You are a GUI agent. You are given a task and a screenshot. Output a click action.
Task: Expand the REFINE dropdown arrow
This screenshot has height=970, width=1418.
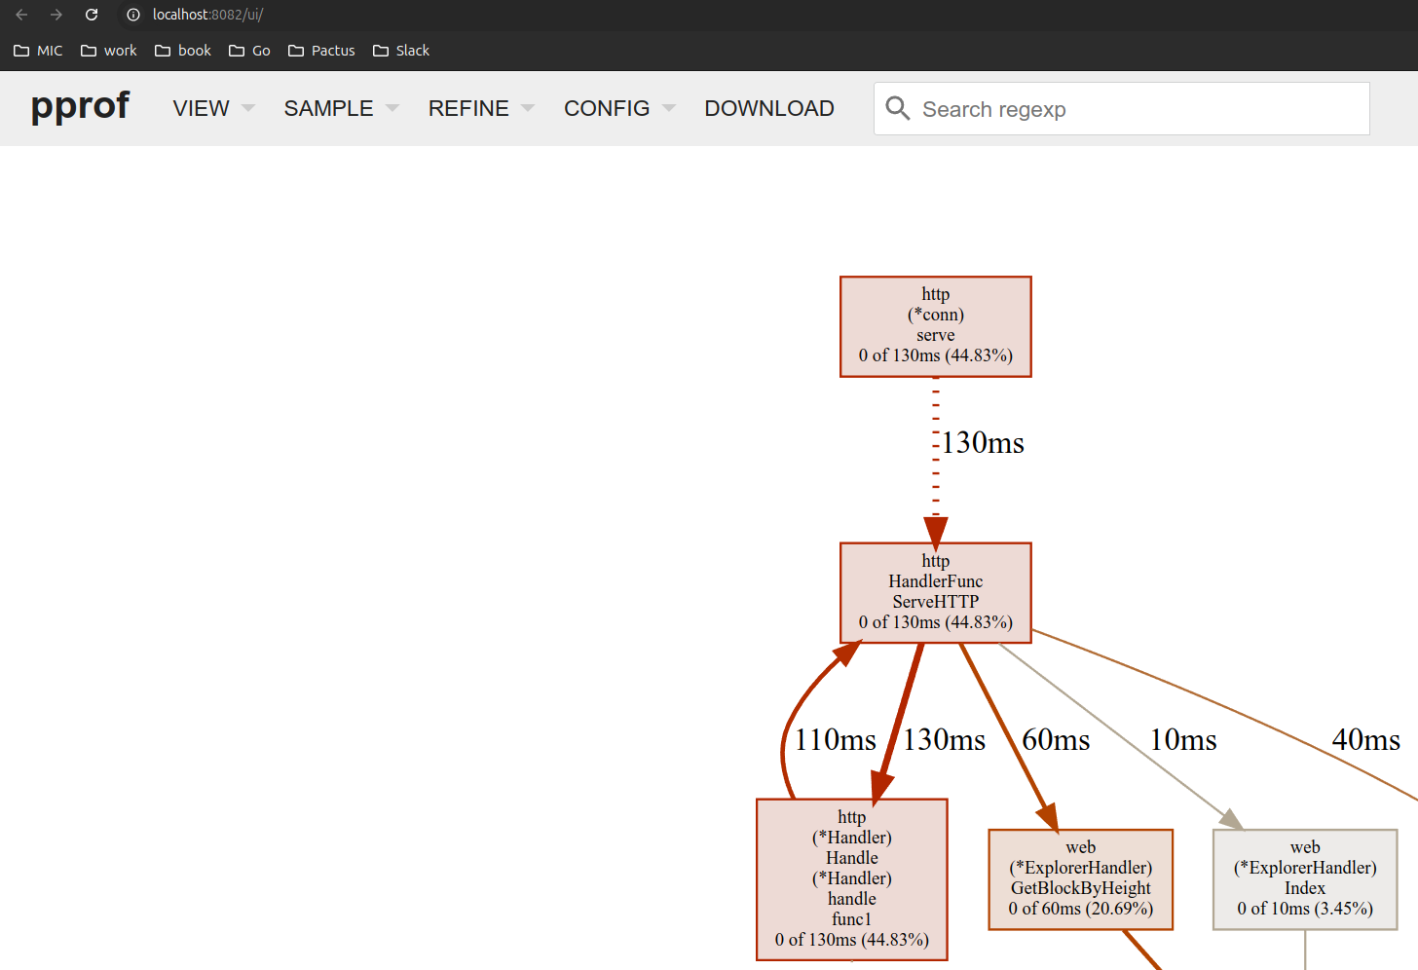tap(528, 108)
